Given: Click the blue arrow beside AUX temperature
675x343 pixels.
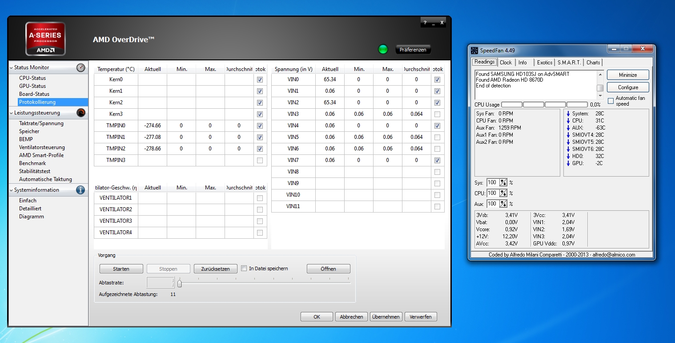Looking at the screenshot, I should (568, 128).
